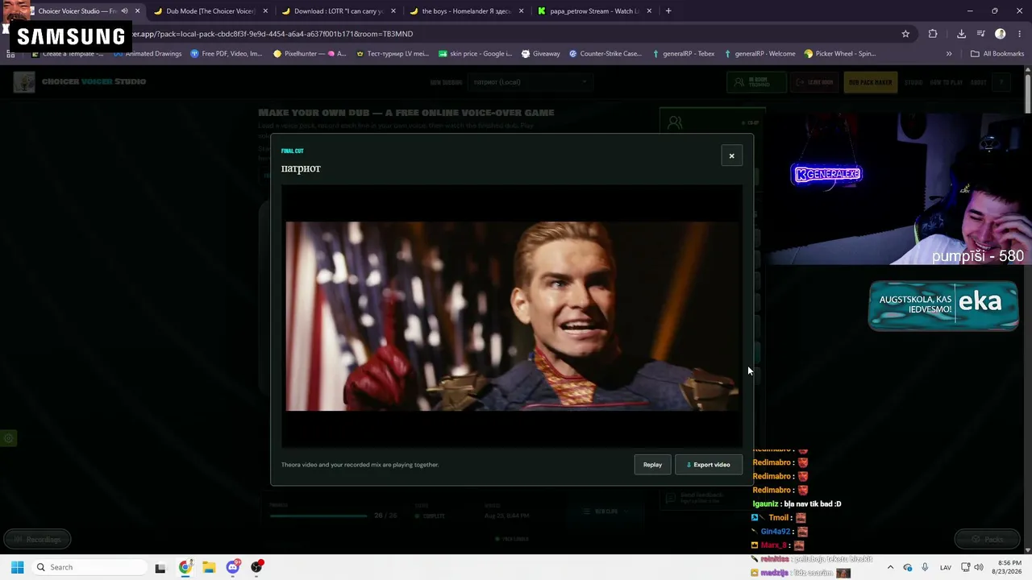Open OBS Studio from the taskbar
The width and height of the screenshot is (1032, 580).
tap(257, 567)
